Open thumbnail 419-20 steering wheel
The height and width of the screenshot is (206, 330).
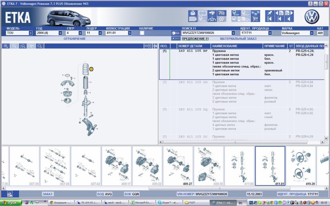point(301,166)
